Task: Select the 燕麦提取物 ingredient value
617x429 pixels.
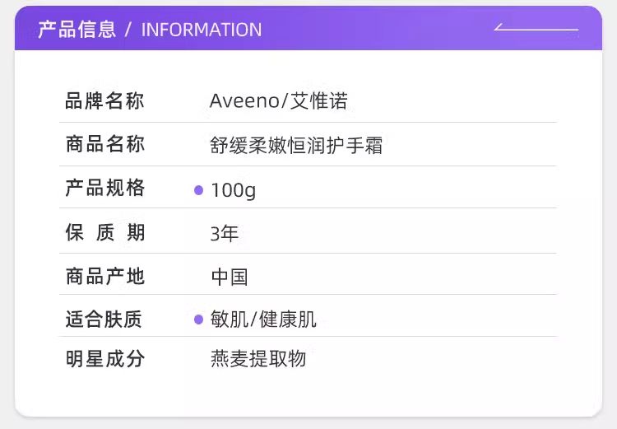Action: point(258,359)
